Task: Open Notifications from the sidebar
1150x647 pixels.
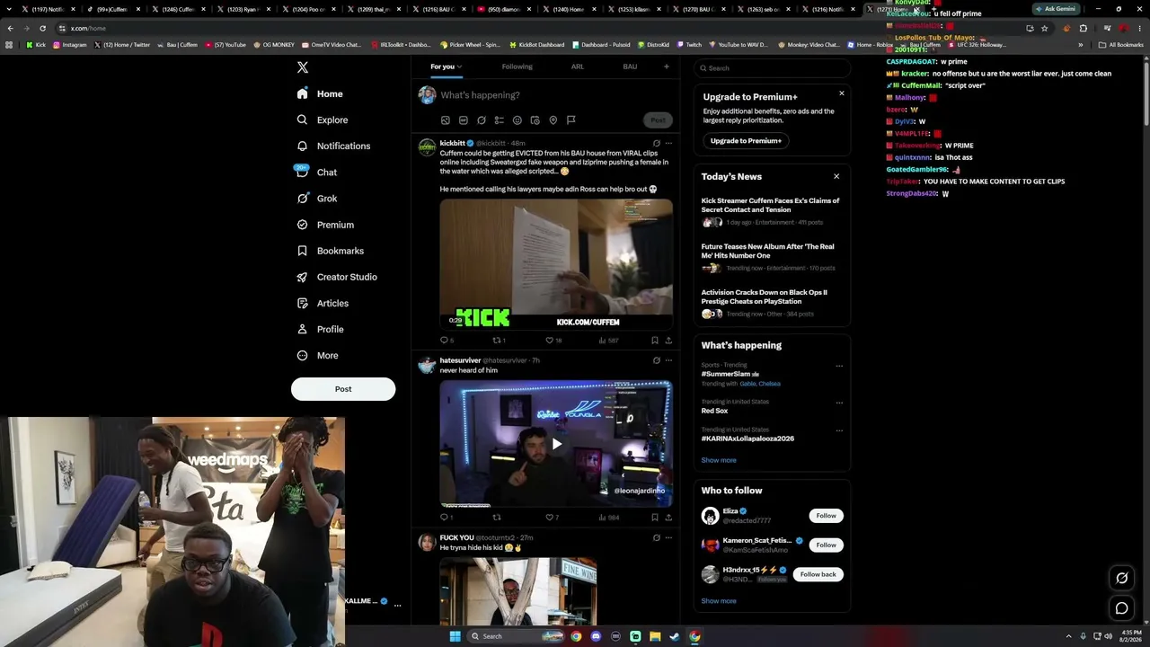Action: point(333,146)
